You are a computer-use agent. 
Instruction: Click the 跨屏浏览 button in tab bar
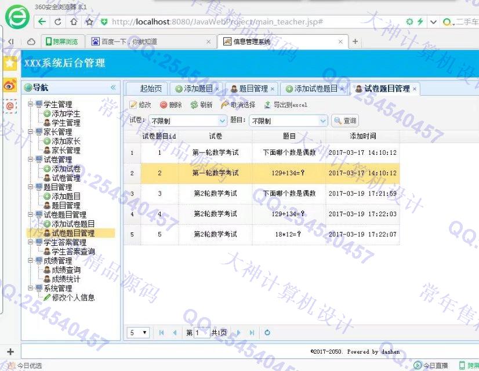[x=62, y=41]
